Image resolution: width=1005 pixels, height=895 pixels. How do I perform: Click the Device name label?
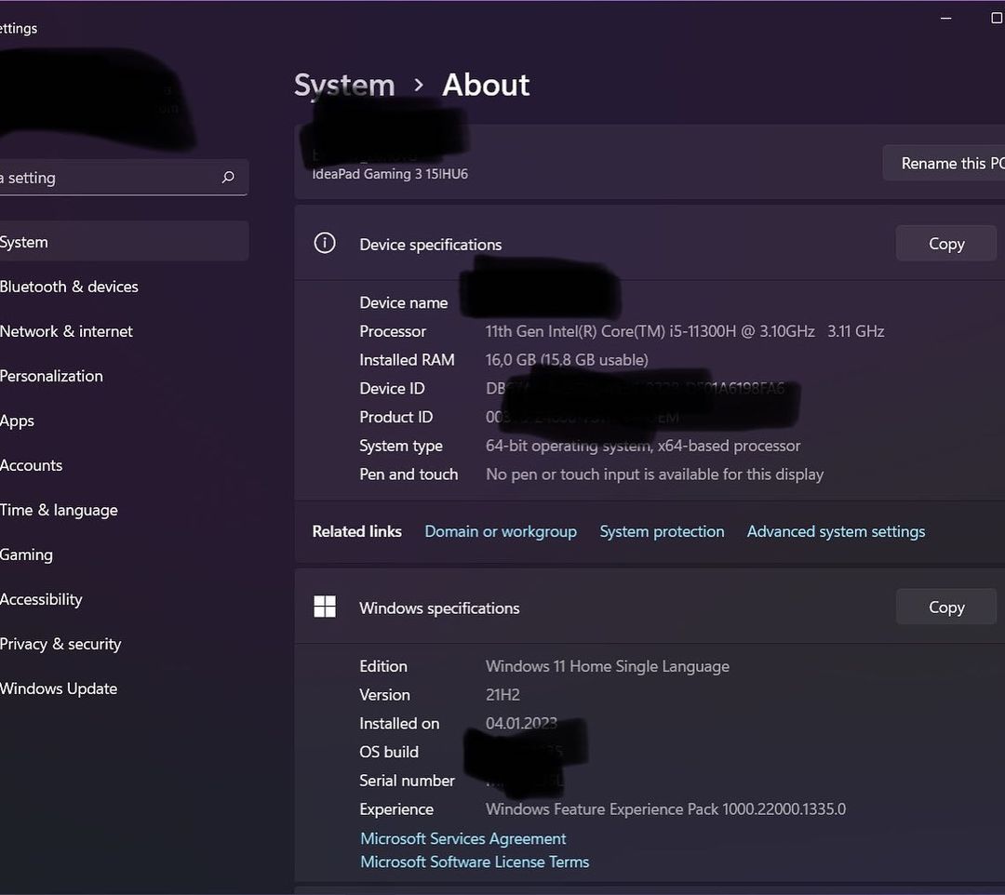tap(403, 302)
